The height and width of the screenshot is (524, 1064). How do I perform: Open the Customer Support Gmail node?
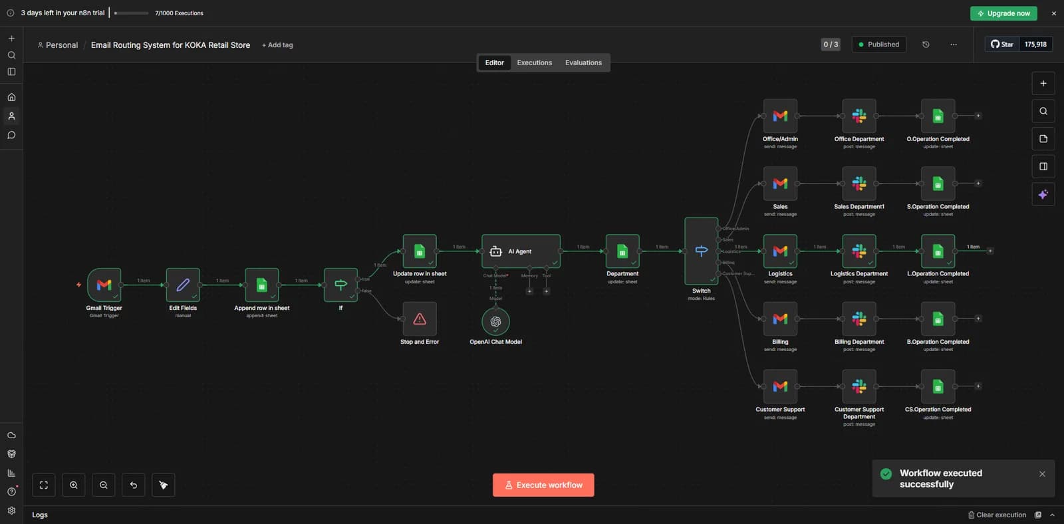click(780, 386)
